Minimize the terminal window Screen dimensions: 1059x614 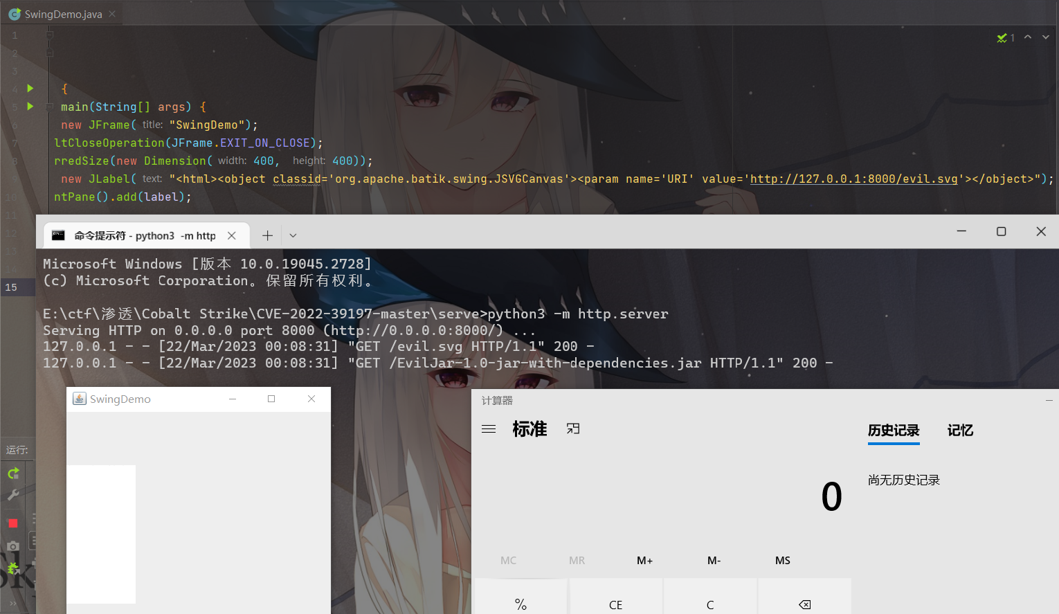[x=961, y=231]
